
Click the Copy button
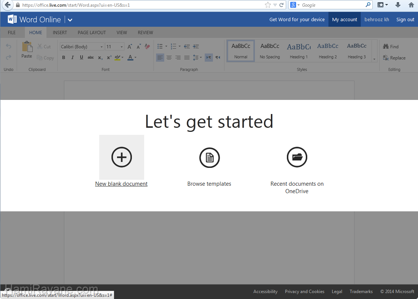(x=45, y=58)
